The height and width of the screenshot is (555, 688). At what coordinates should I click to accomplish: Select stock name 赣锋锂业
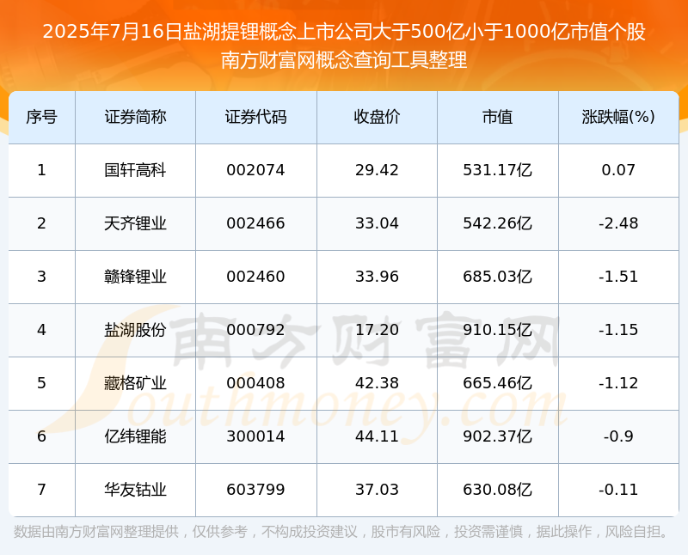135,277
